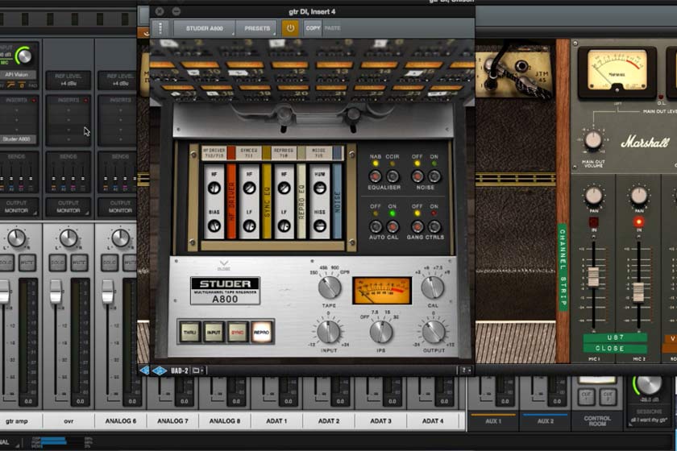Click the Studer VU meter
The height and width of the screenshot is (451, 677).
[x=382, y=291]
